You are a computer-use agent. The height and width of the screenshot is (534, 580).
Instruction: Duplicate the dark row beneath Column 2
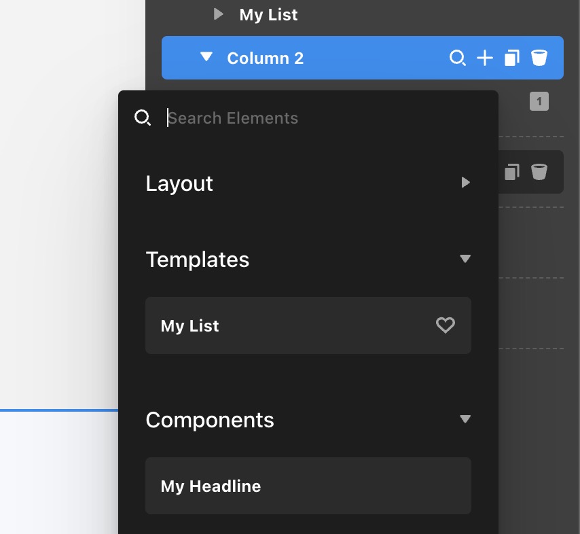point(512,172)
